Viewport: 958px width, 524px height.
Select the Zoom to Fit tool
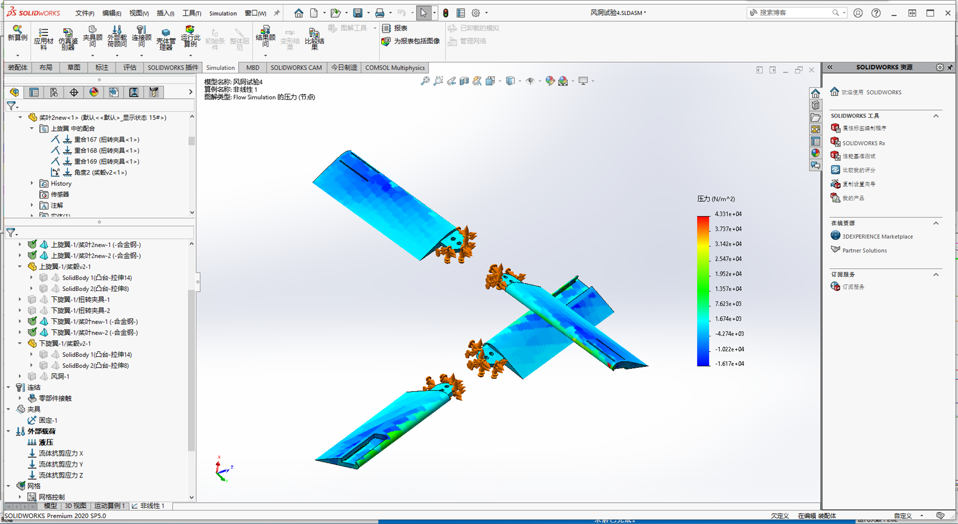425,81
